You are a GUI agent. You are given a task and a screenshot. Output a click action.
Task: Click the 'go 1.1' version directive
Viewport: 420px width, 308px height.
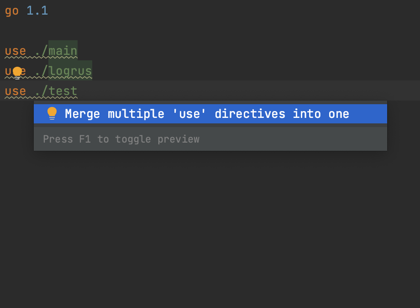[x=26, y=11]
